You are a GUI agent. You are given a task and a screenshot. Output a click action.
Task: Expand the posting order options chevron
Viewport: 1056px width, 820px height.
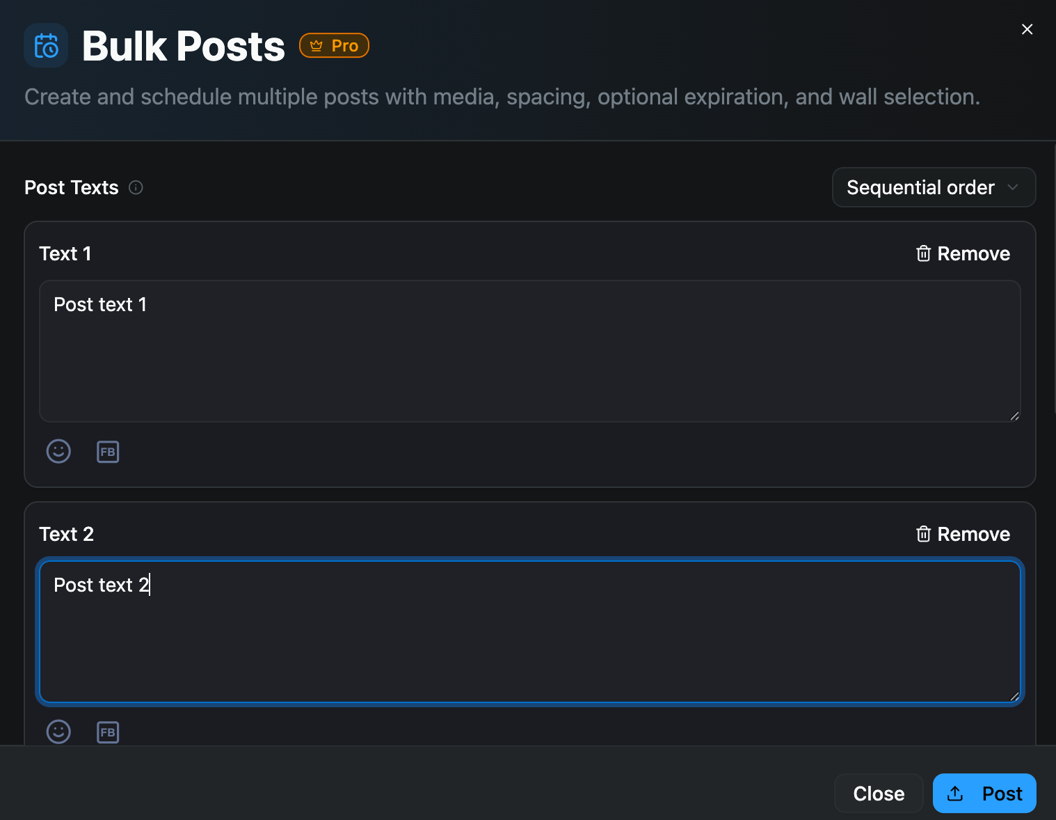(1014, 187)
